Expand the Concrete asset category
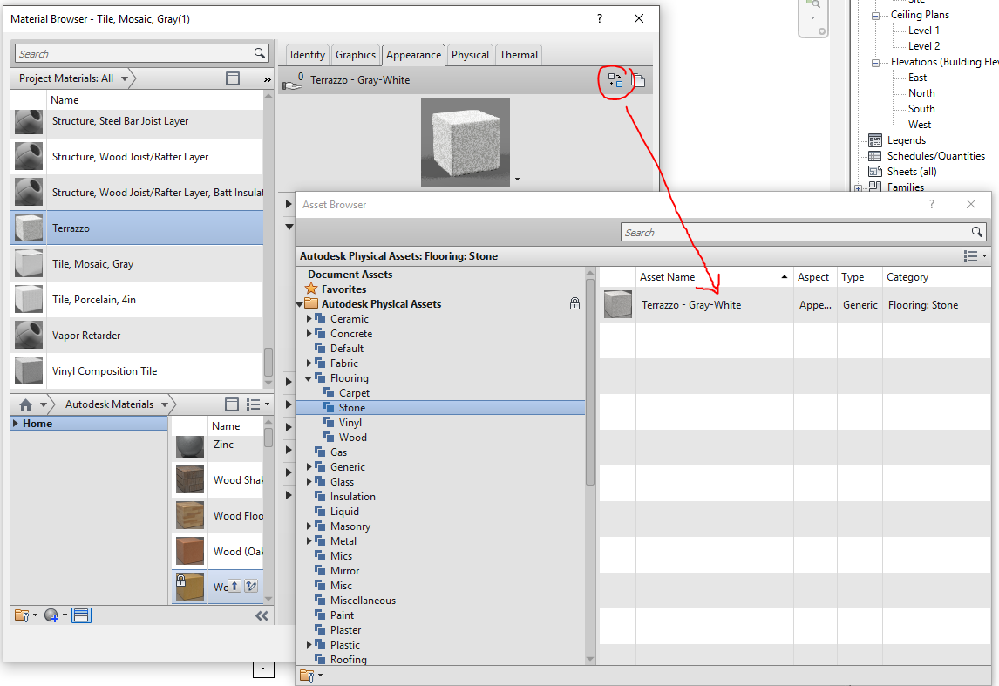This screenshot has width=999, height=686. tap(309, 333)
